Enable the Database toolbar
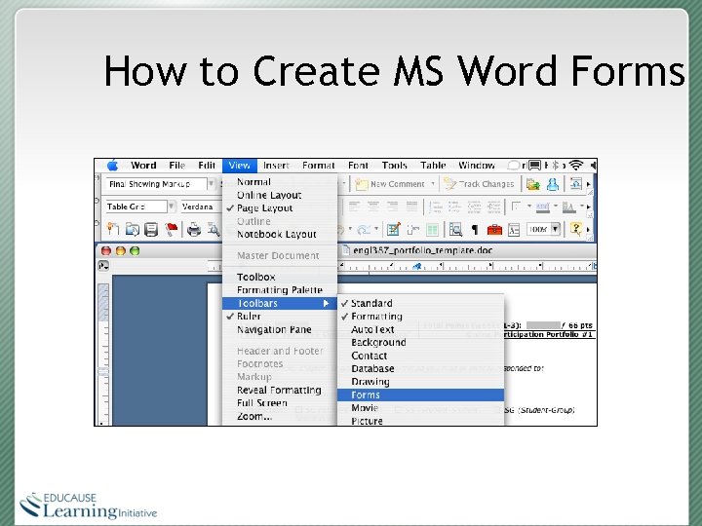Screen dimensions: 702x526 click(420, 368)
